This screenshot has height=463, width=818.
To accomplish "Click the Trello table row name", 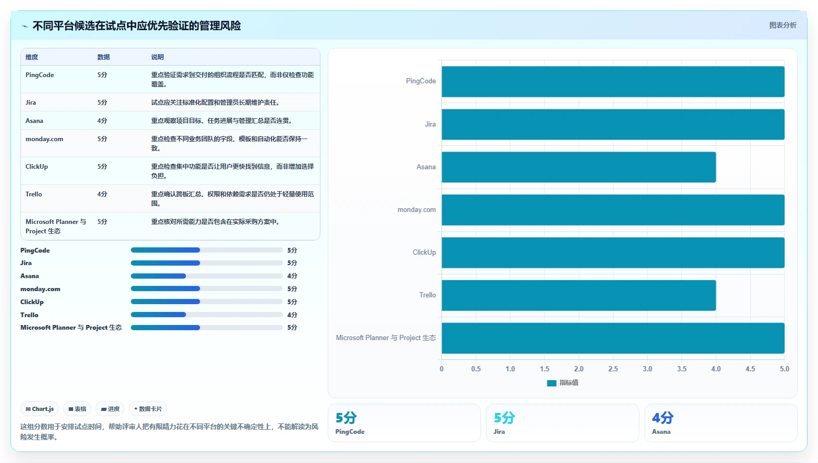I will (34, 194).
